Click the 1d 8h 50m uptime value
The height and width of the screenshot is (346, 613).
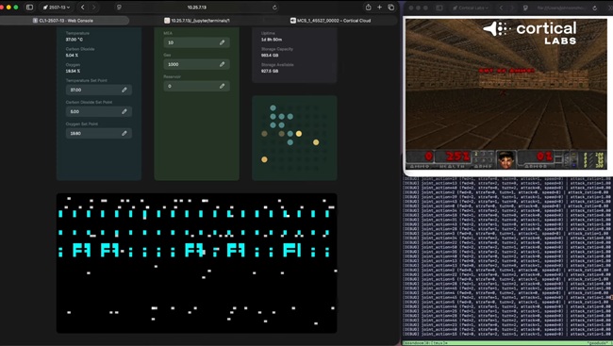pyautogui.click(x=272, y=40)
